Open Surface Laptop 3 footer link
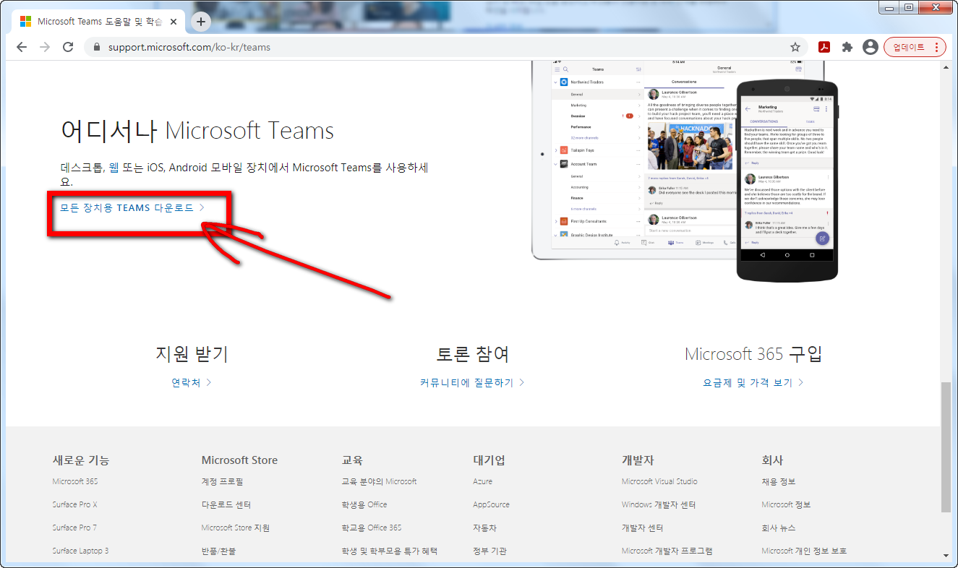This screenshot has height=568, width=958. click(80, 551)
